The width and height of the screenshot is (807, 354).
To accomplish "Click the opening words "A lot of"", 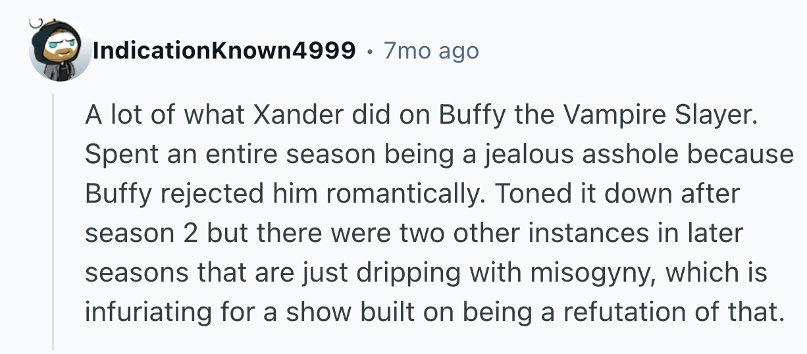I will coord(132,116).
